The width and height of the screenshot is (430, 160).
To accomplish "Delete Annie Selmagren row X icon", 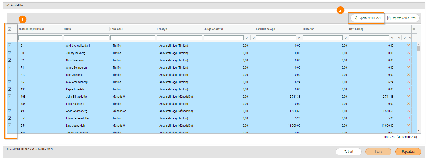I will pos(409,67).
